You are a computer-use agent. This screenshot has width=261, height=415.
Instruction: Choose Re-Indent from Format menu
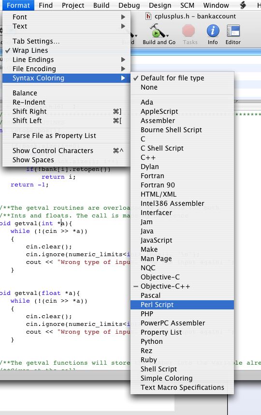[66, 102]
